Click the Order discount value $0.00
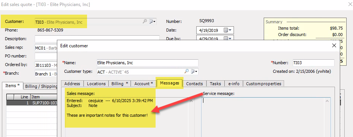This screenshot has height=137, width=353. point(338,35)
